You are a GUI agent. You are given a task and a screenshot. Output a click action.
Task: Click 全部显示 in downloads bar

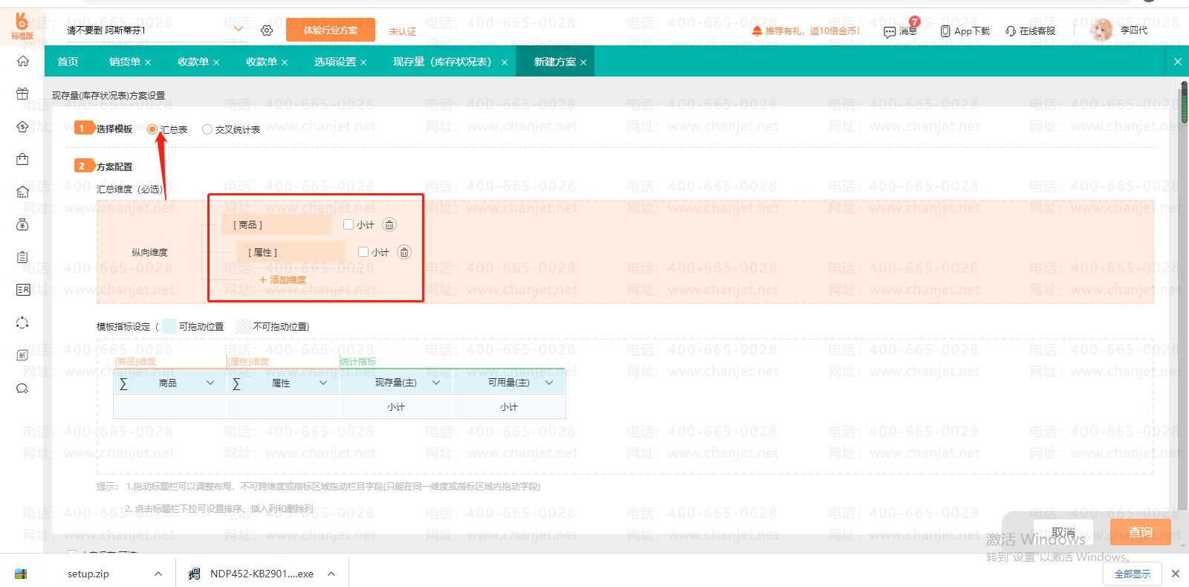(1133, 574)
